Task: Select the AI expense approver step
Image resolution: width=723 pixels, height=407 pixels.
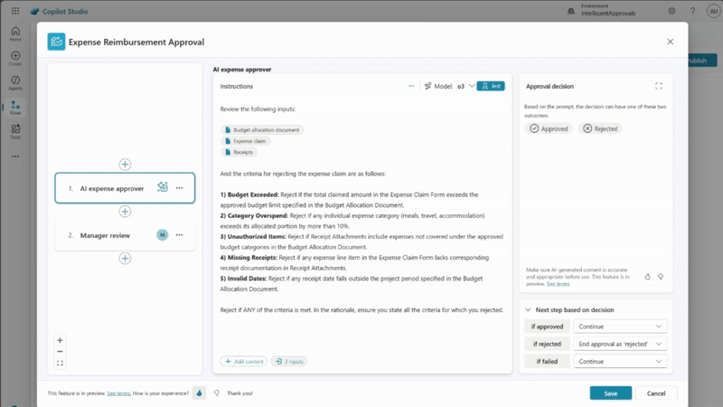Action: tap(112, 188)
